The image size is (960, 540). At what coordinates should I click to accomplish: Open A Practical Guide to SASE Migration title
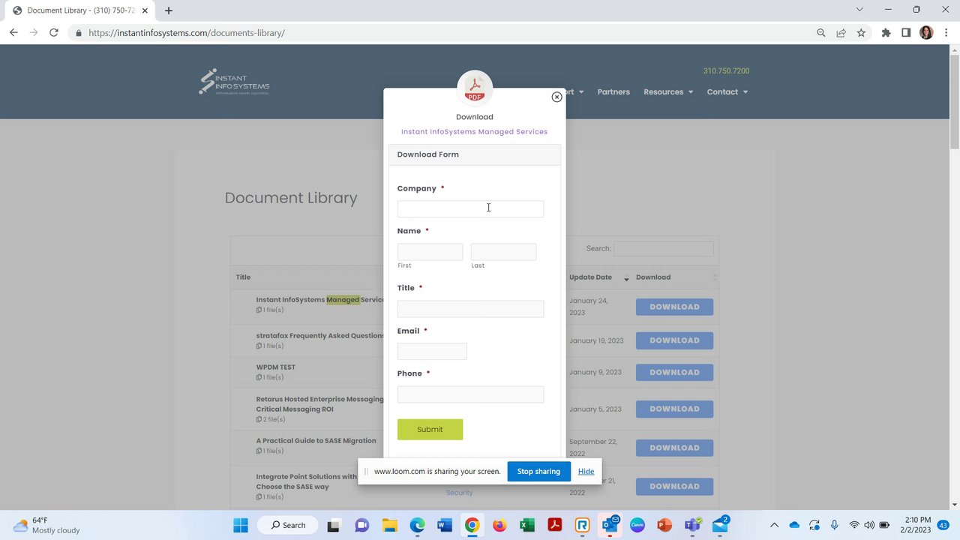[316, 440]
